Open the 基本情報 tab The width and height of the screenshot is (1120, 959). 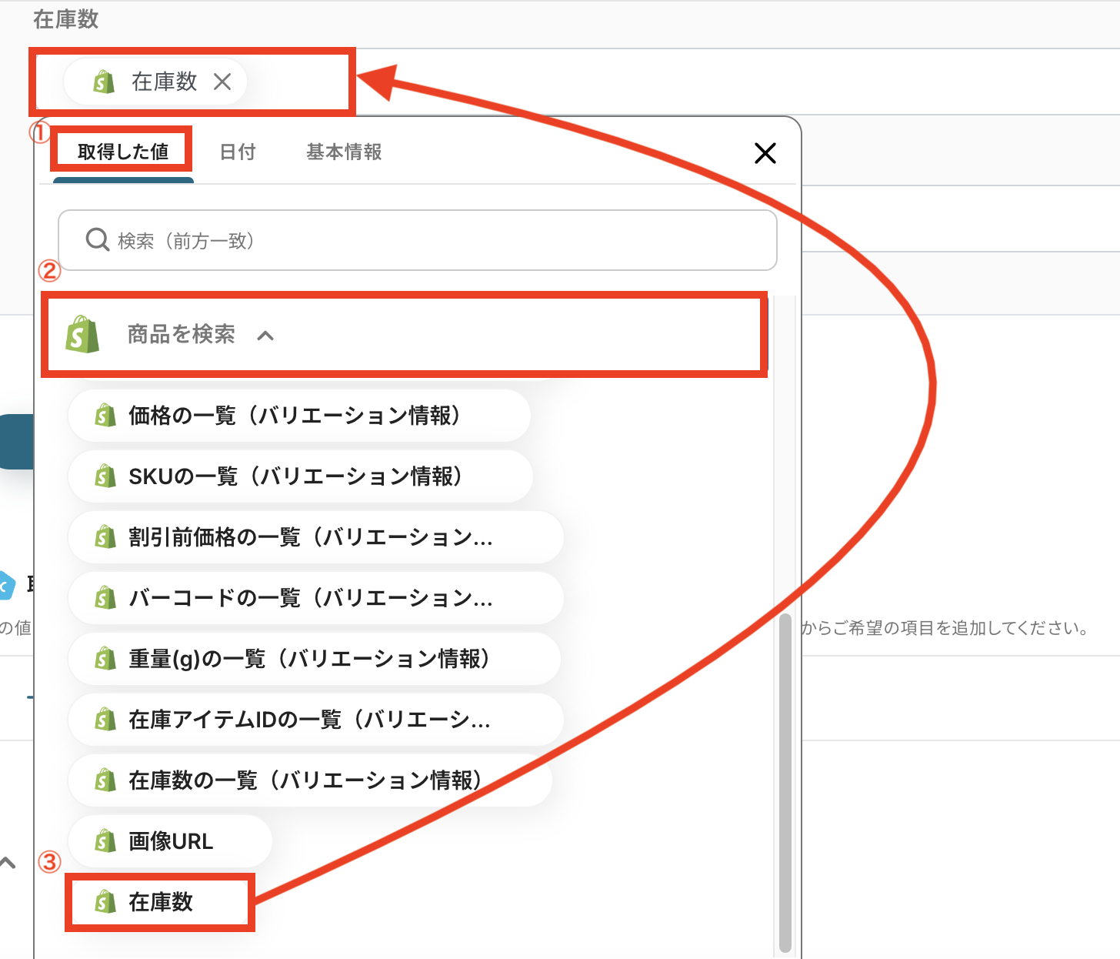pyautogui.click(x=344, y=152)
